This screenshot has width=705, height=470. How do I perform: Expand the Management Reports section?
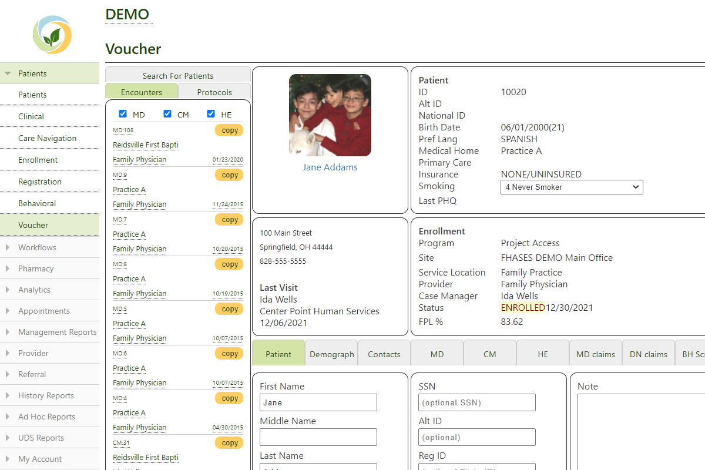(49, 332)
